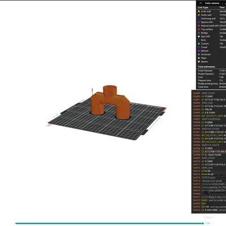Select the first SET_VELOCITY_LIMIT line
This screenshot has height=226, width=226.
tap(208, 116)
